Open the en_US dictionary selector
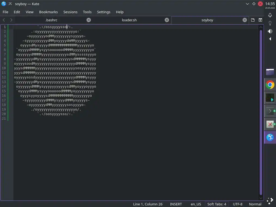 [x=196, y=204]
